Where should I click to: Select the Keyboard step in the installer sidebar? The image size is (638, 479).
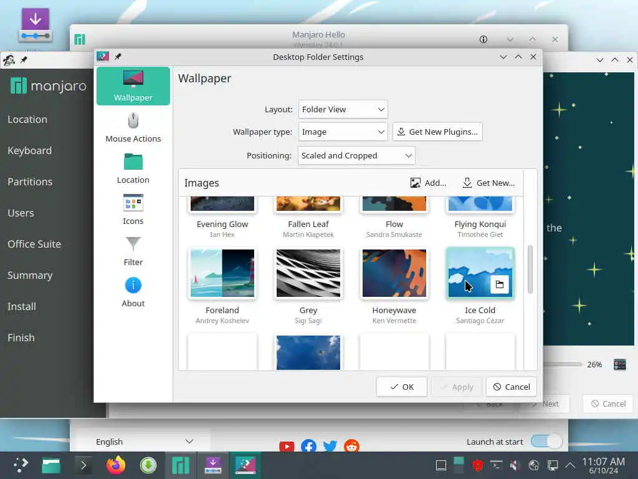pyautogui.click(x=30, y=150)
